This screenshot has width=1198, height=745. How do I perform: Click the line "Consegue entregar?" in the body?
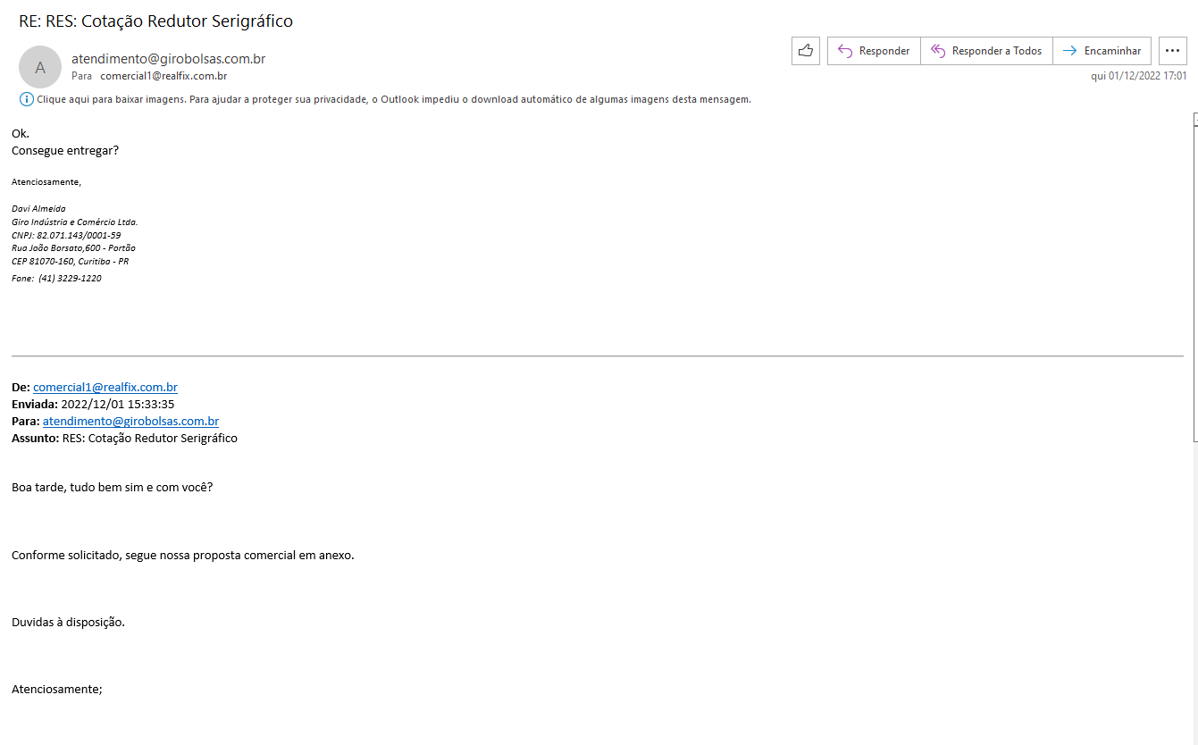coord(65,150)
